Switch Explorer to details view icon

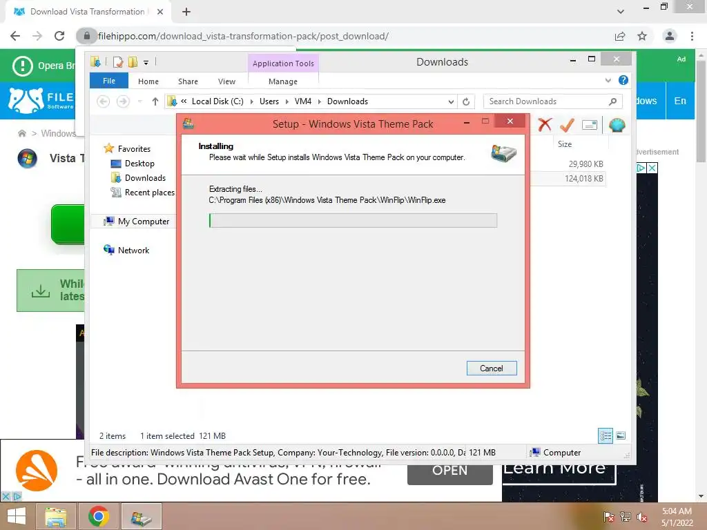[x=605, y=435]
